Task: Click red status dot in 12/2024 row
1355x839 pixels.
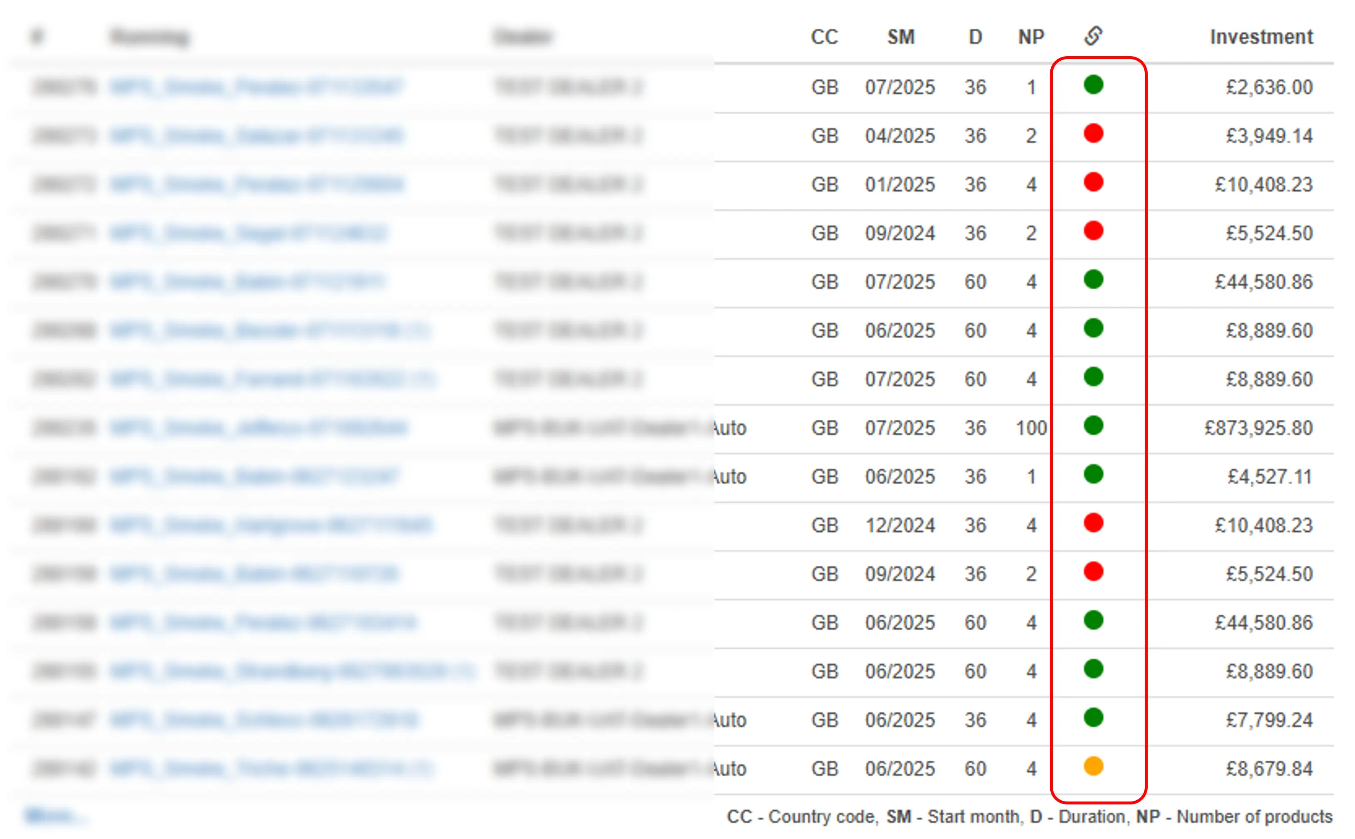Action: (1093, 523)
